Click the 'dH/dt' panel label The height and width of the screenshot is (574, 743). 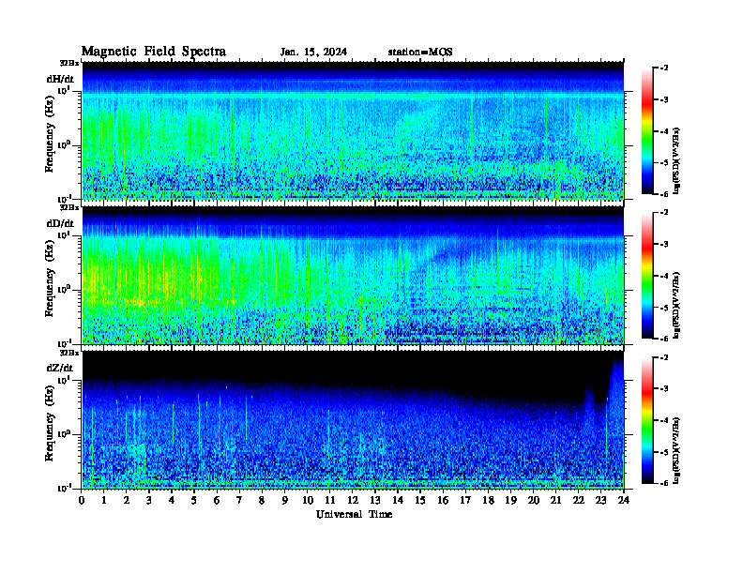coord(60,79)
